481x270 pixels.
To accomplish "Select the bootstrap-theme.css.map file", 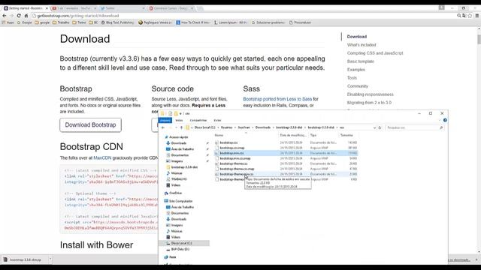I will (x=237, y=169).
